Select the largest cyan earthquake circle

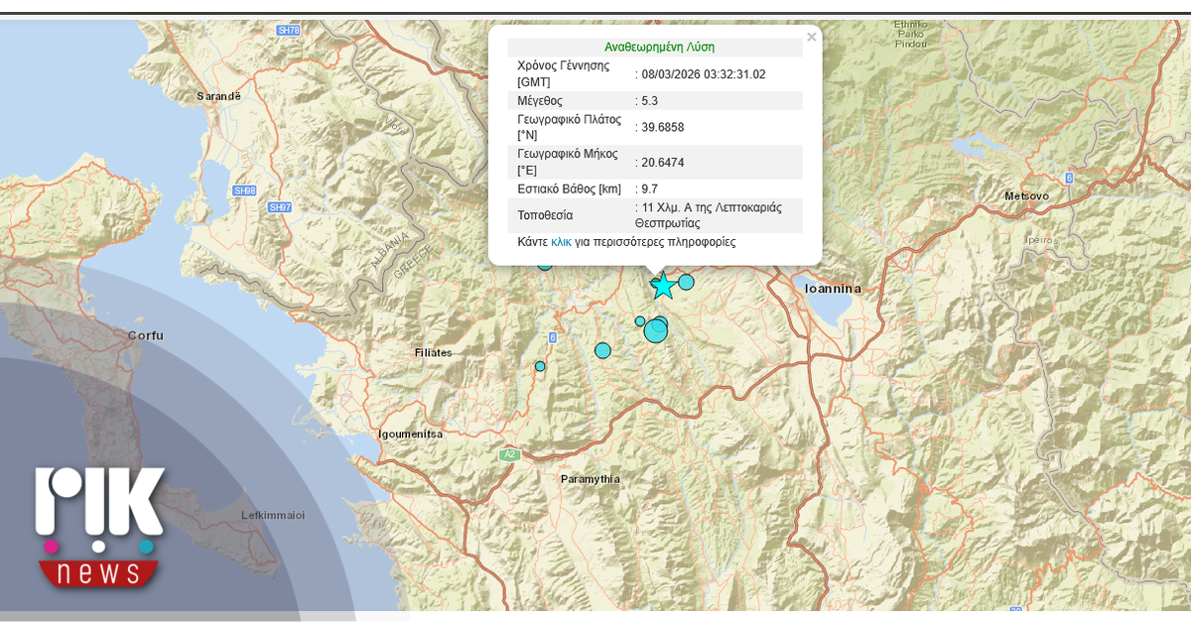(655, 330)
